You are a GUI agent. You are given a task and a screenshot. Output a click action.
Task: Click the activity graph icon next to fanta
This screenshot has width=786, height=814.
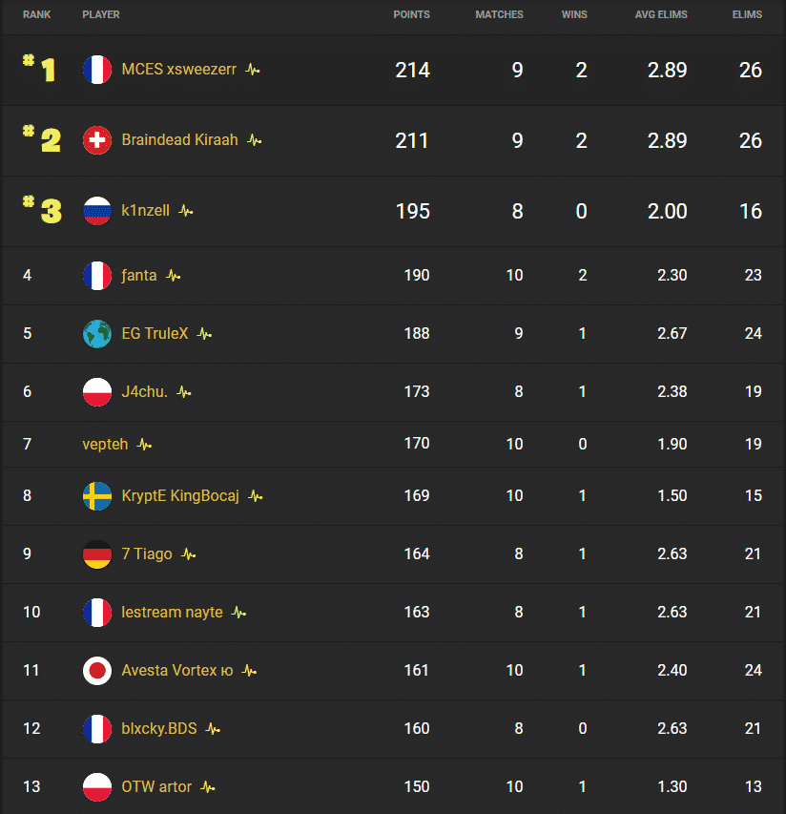click(x=172, y=276)
